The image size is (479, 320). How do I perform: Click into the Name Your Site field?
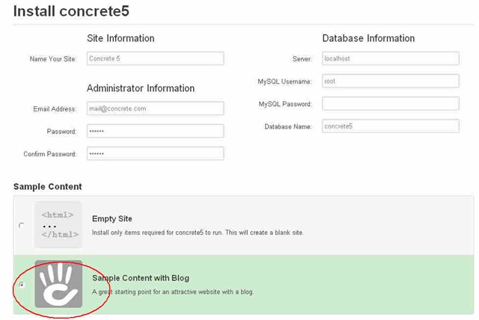pyautogui.click(x=155, y=58)
